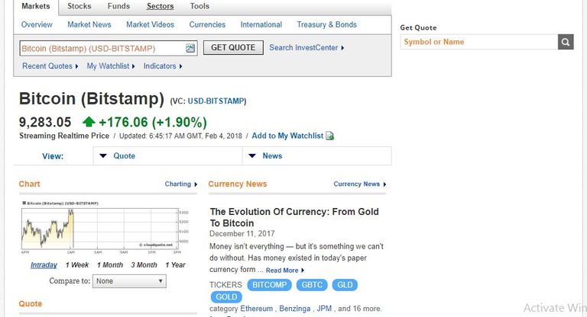The height and width of the screenshot is (317, 587).
Task: Click the chart icon inside the symbol field
Action: pyautogui.click(x=190, y=49)
